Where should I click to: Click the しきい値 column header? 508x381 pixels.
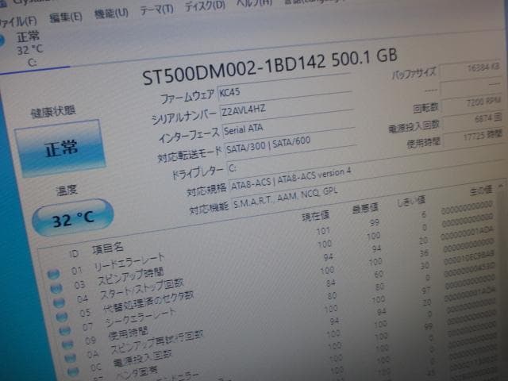411,202
